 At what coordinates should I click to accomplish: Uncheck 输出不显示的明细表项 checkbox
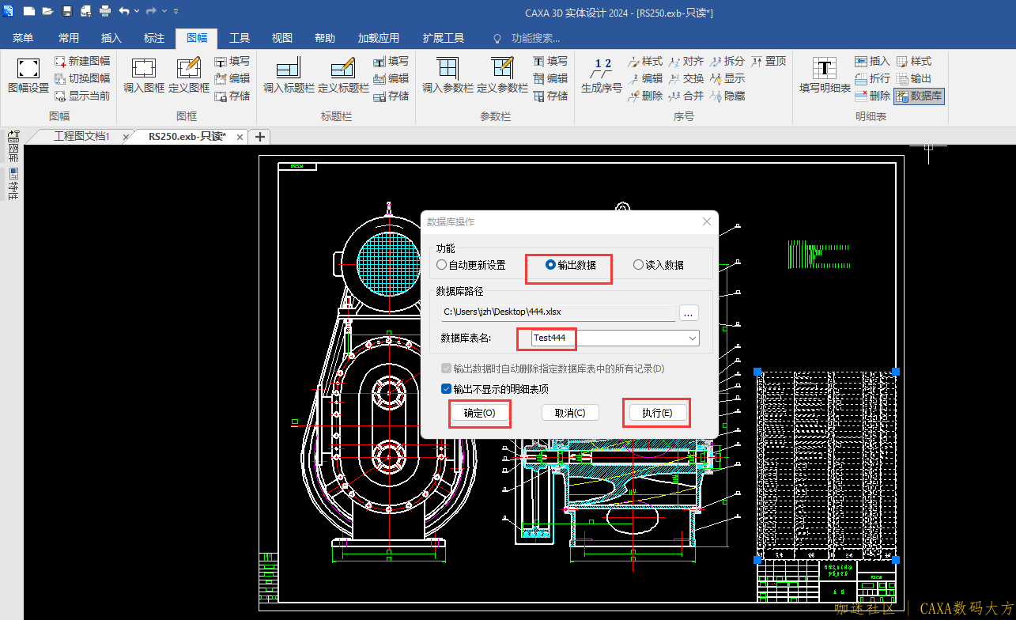(447, 389)
